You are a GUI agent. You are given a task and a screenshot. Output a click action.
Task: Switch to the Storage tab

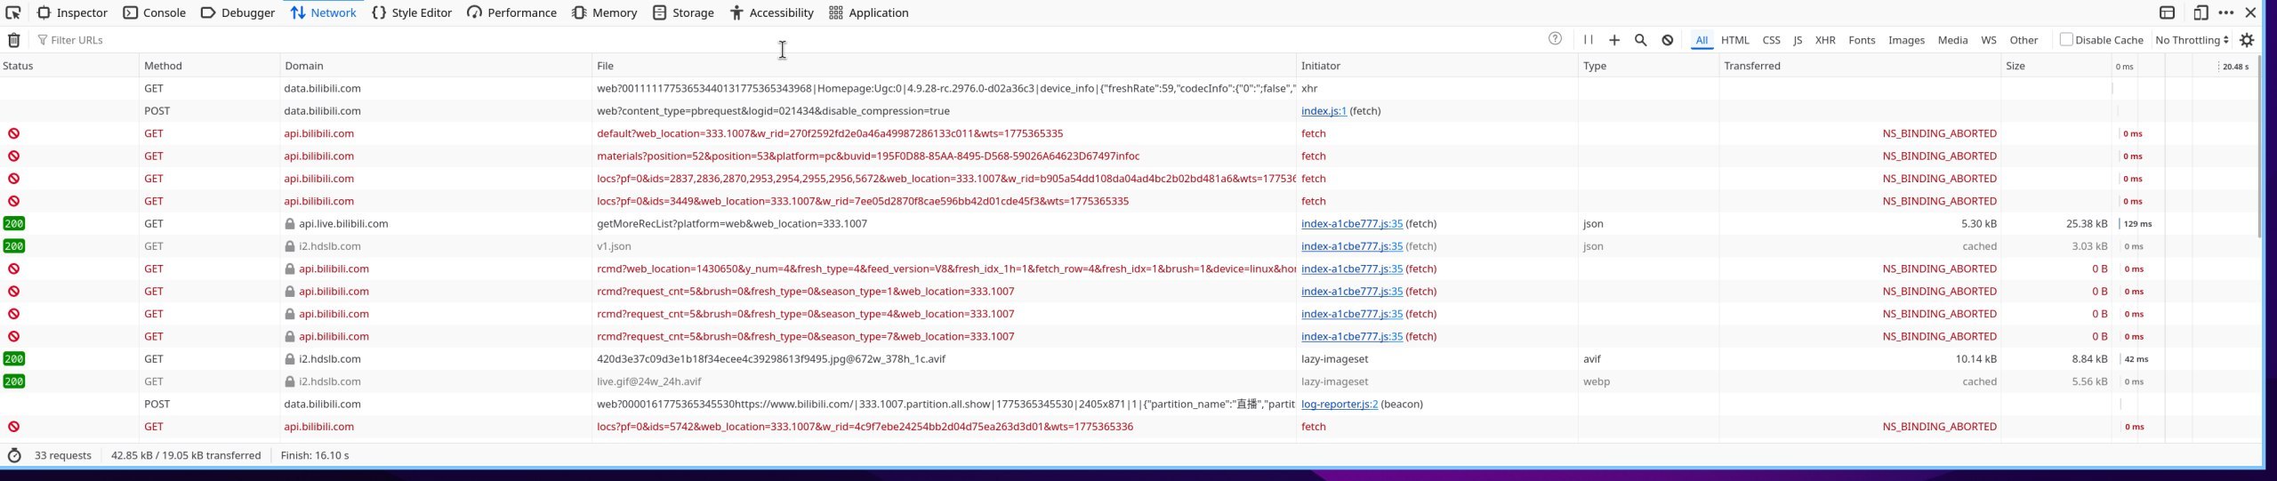(683, 12)
